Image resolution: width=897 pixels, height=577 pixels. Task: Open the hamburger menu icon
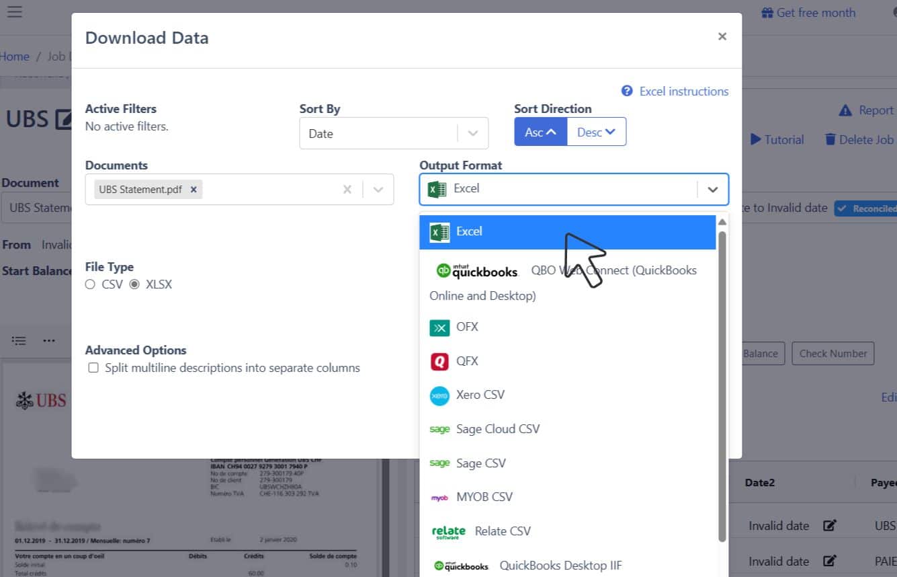14,12
